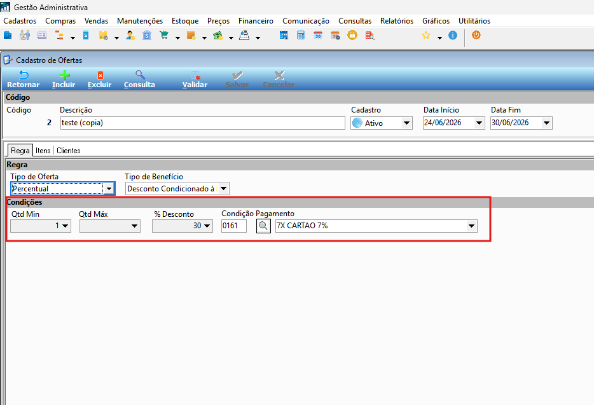
Task: Click the Retornar button
Action: tap(24, 79)
